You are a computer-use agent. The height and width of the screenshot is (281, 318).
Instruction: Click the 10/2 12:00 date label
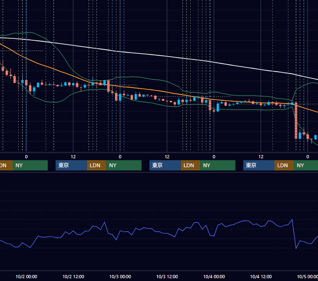tap(73, 276)
